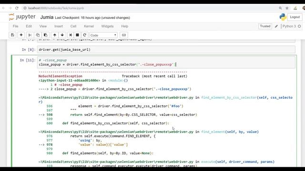This screenshot has height=171, width=305.
Task: Click the pencil edit mode indicator
Action: (276, 26)
